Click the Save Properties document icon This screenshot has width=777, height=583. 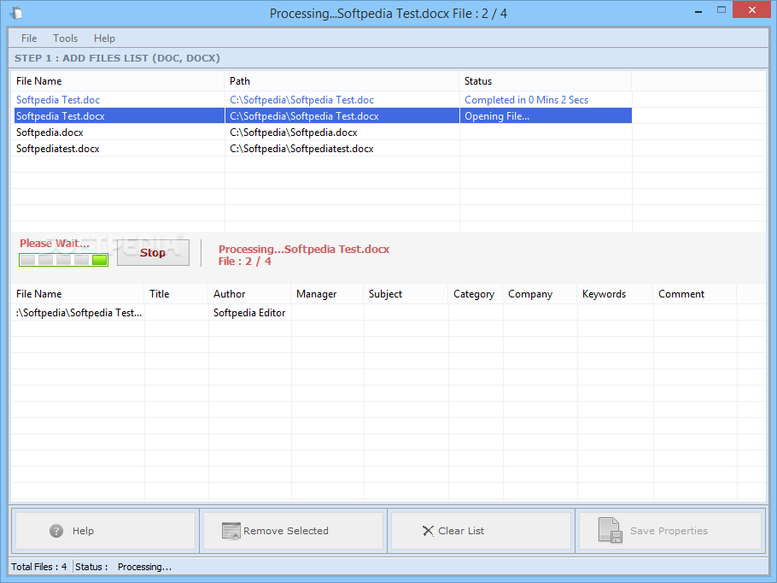coord(610,530)
